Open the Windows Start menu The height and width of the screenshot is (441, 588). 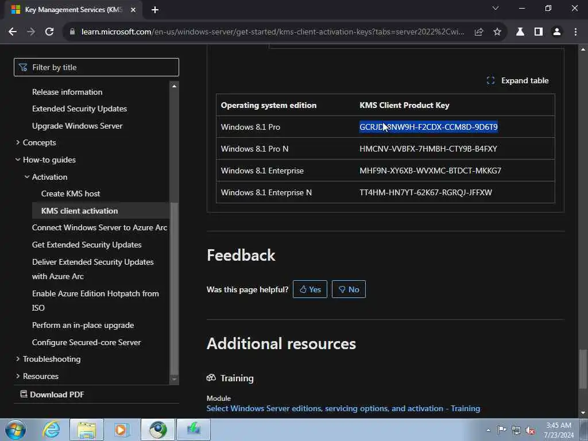tap(16, 430)
